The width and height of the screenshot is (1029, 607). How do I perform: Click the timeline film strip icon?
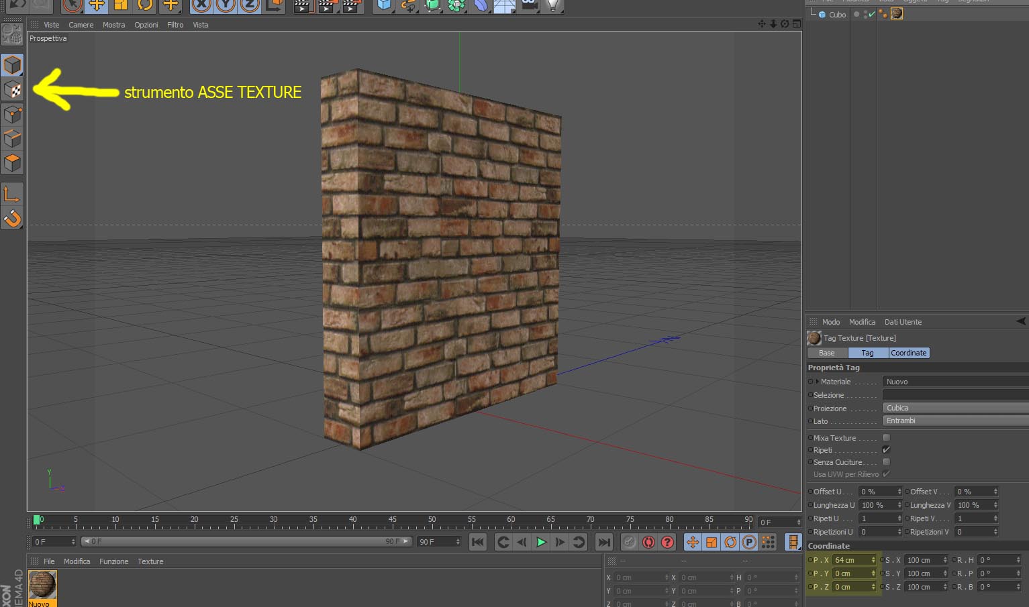click(793, 542)
